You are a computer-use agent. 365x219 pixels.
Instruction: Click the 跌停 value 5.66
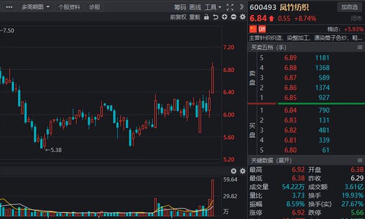[x=357, y=212]
